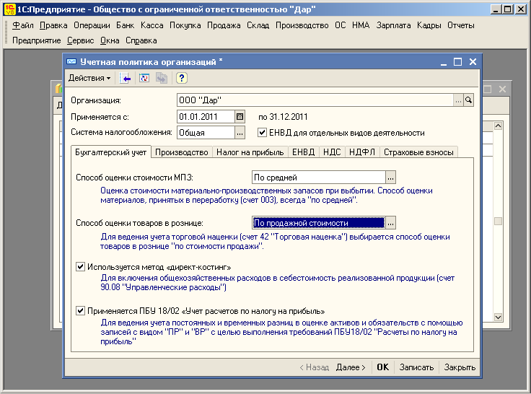
Task: Click Записать to save the policy
Action: (416, 367)
